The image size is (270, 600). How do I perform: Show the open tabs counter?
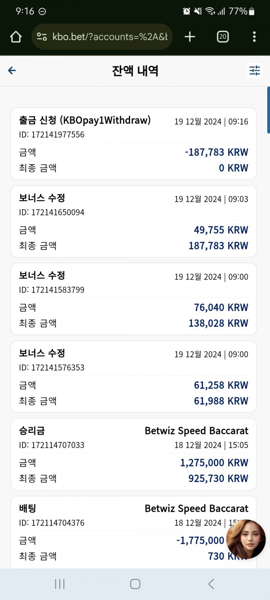click(x=222, y=37)
